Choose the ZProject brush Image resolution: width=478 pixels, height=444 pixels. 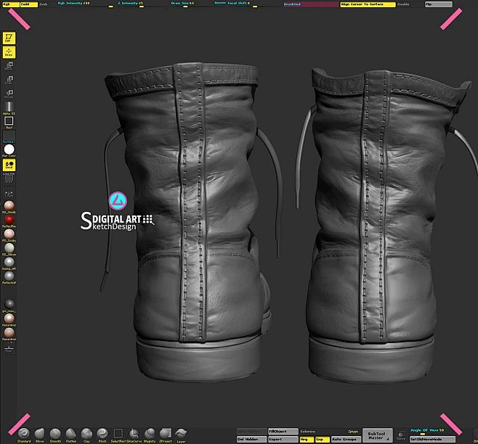pyautogui.click(x=165, y=433)
